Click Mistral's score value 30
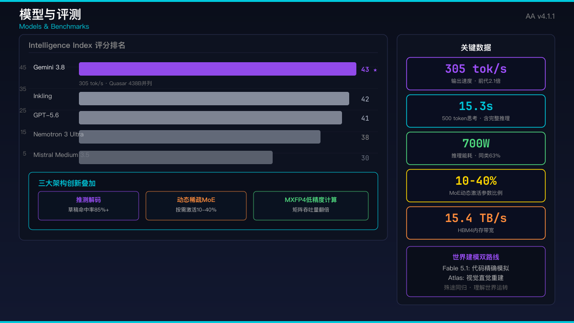 coord(365,158)
